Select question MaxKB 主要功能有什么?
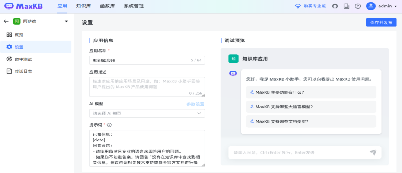Screen dimensions: 402x173 tap(311, 92)
